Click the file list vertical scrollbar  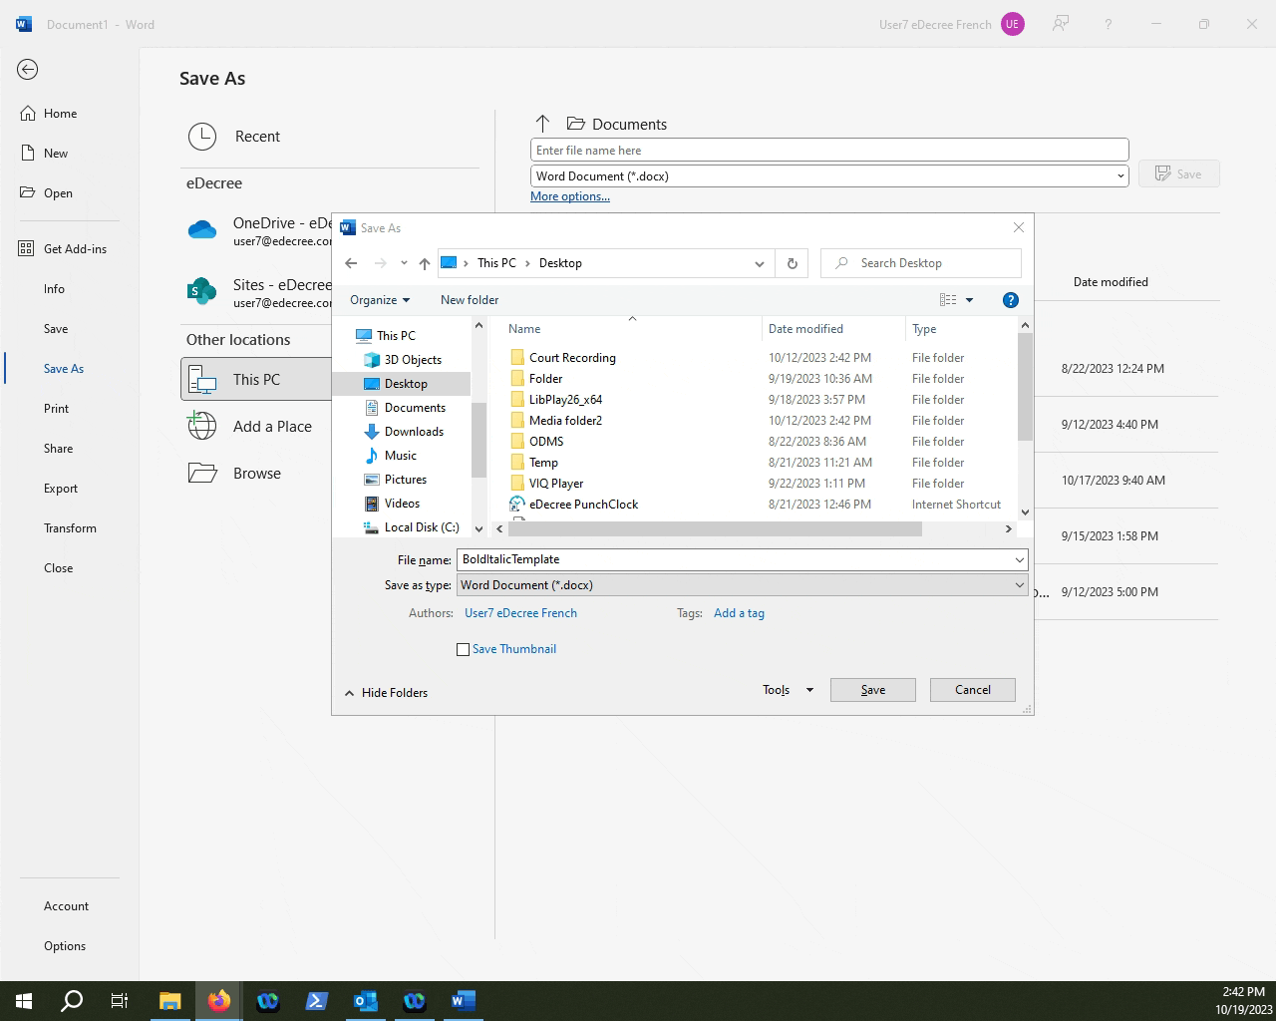(x=1025, y=387)
